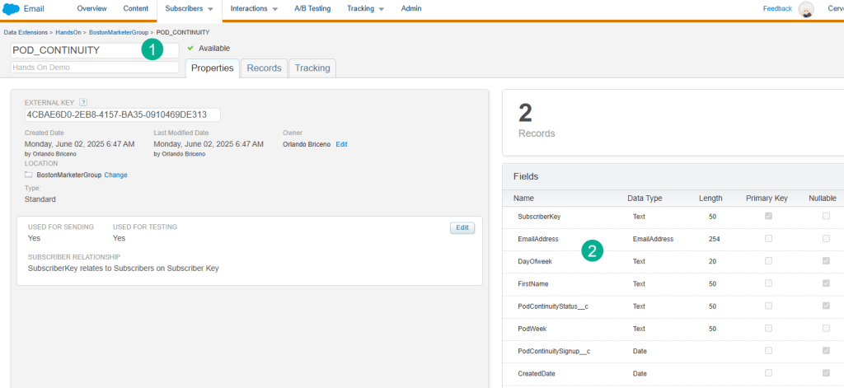This screenshot has width=844, height=388.
Task: Click the External Key help question icon
Action: (x=83, y=102)
